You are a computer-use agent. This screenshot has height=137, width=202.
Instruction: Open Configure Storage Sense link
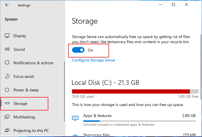click(x=94, y=60)
